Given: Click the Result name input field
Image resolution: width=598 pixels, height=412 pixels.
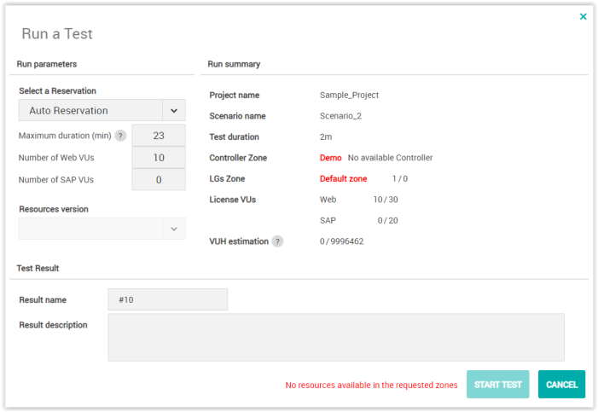Looking at the screenshot, I should pyautogui.click(x=167, y=299).
